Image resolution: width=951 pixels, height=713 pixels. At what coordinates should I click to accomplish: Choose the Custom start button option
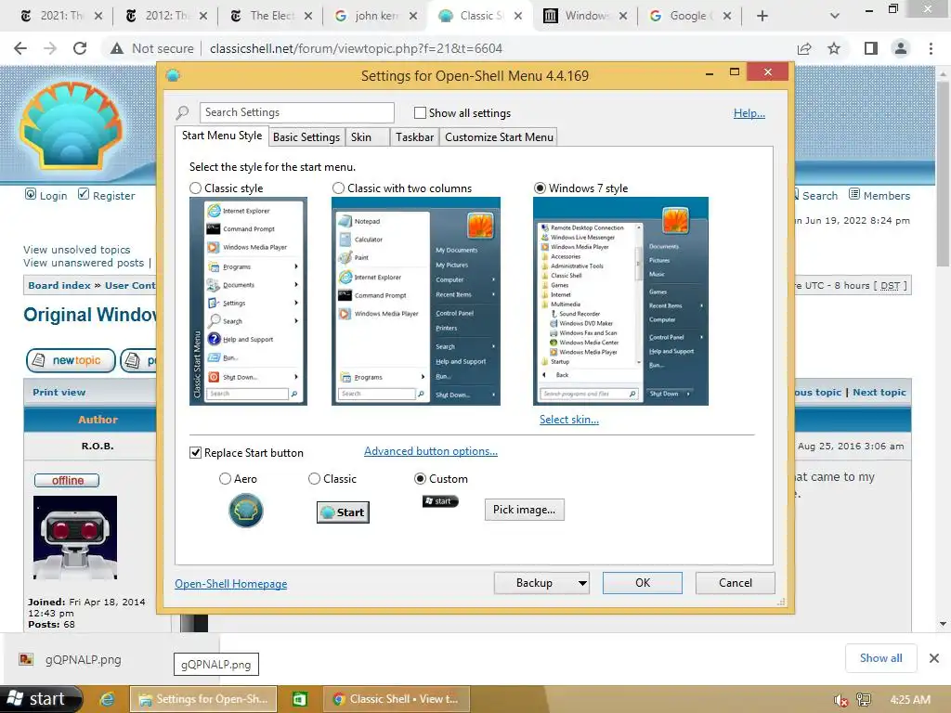(x=420, y=479)
